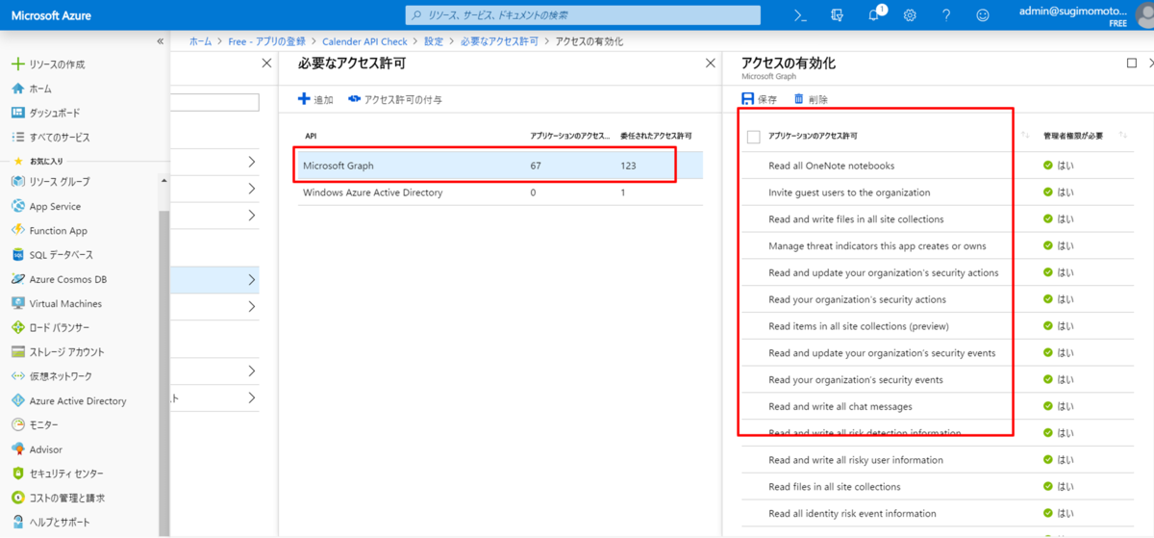
Task: Click リソースの作成 plus item
Action: pyautogui.click(x=48, y=64)
